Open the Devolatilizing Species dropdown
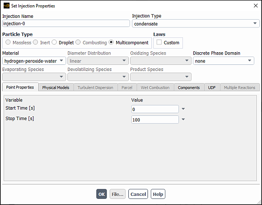Viewport: 262px width, 205px height. [x=98, y=77]
